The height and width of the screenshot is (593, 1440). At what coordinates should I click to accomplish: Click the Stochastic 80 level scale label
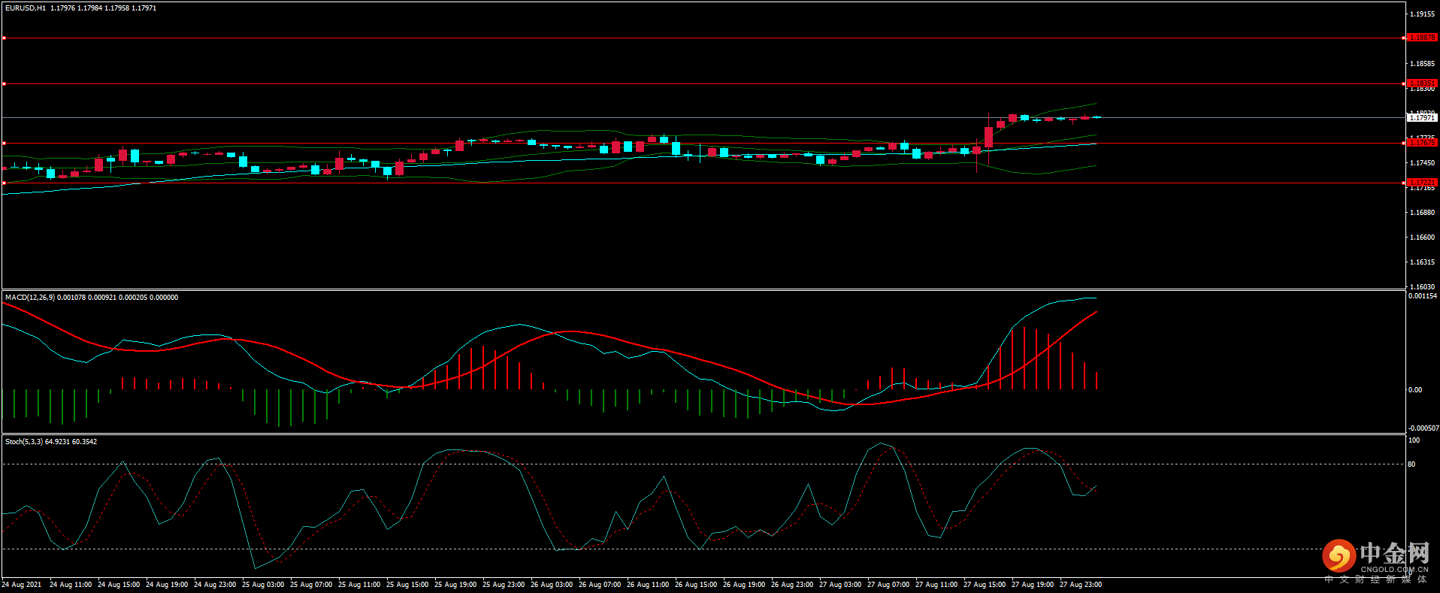(1411, 464)
